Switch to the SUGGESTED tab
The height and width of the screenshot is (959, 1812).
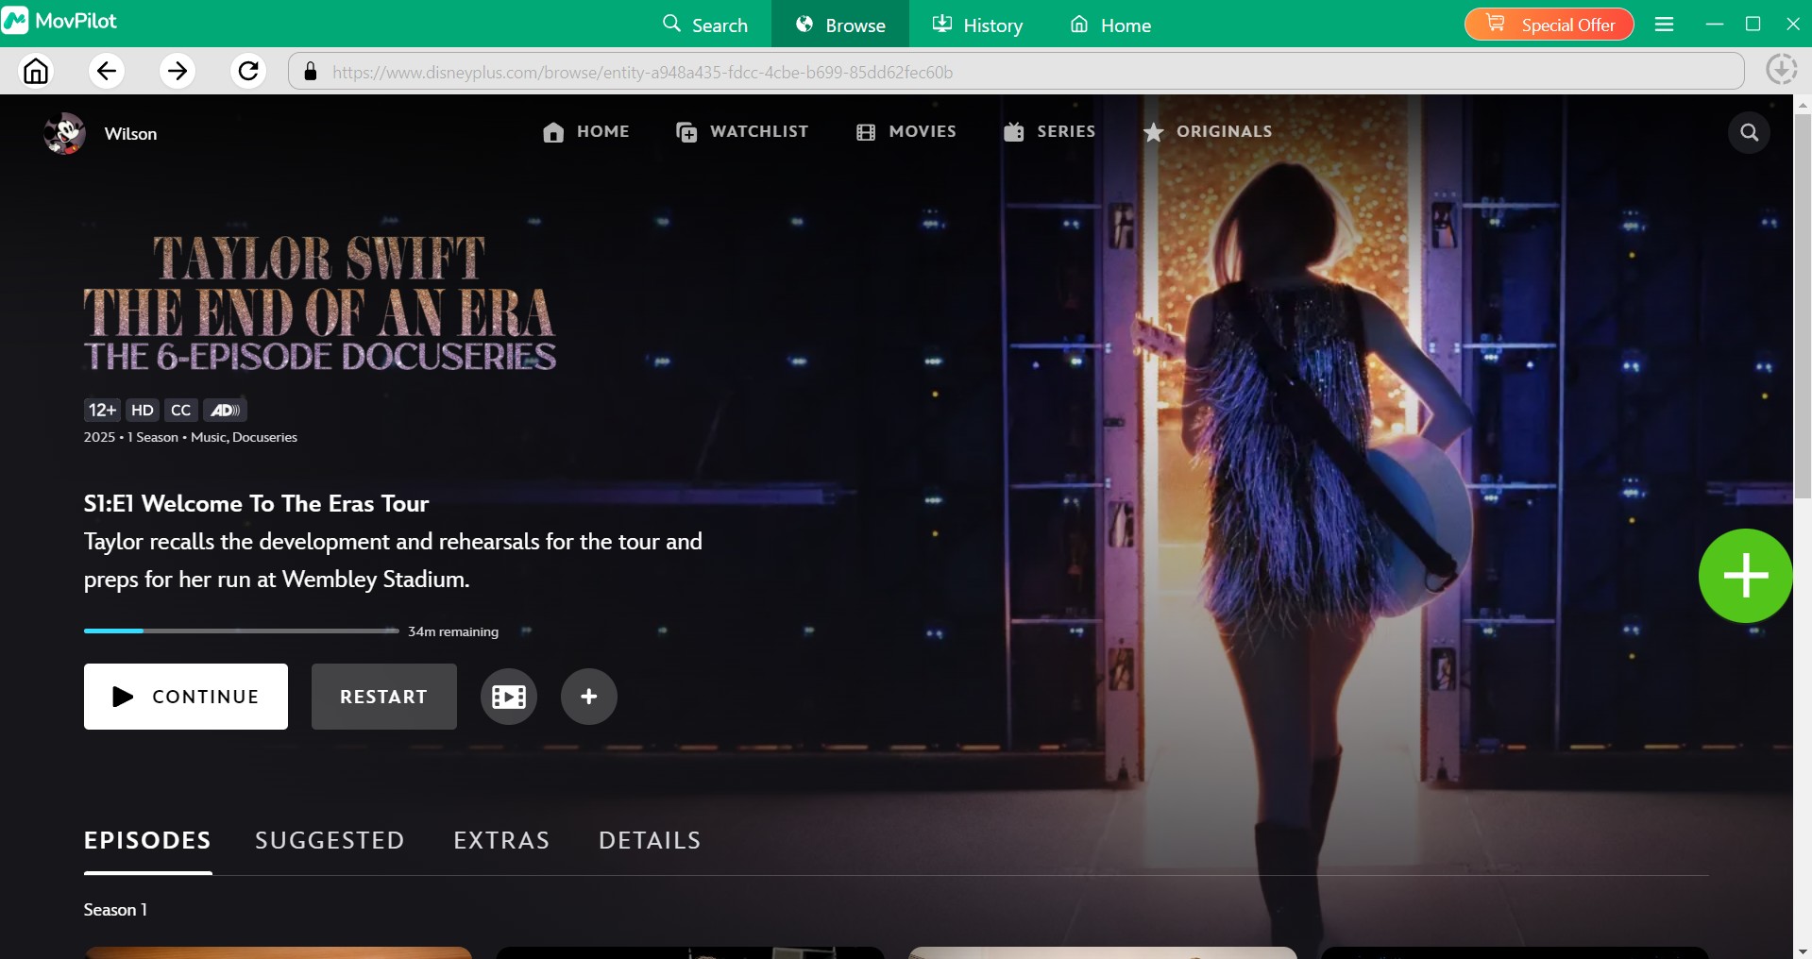pos(329,840)
